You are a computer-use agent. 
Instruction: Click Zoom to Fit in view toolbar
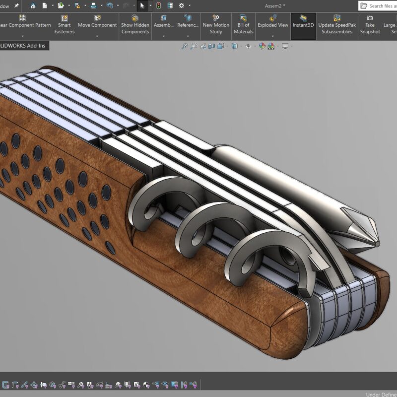click(184, 46)
